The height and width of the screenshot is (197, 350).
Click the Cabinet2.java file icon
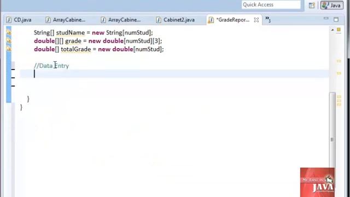pos(159,20)
